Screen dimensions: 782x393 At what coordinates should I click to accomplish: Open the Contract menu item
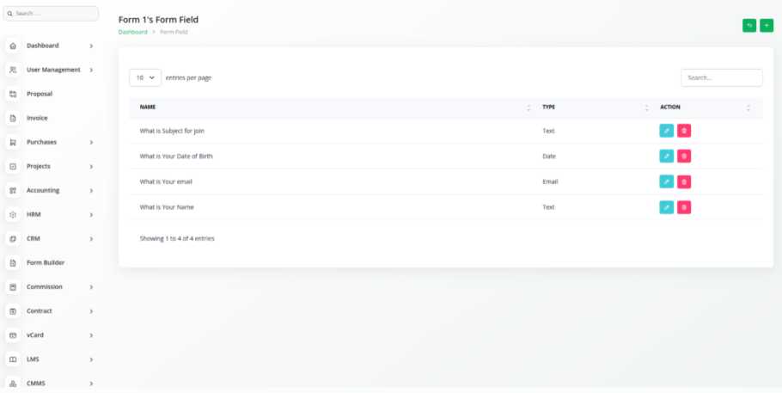click(40, 310)
